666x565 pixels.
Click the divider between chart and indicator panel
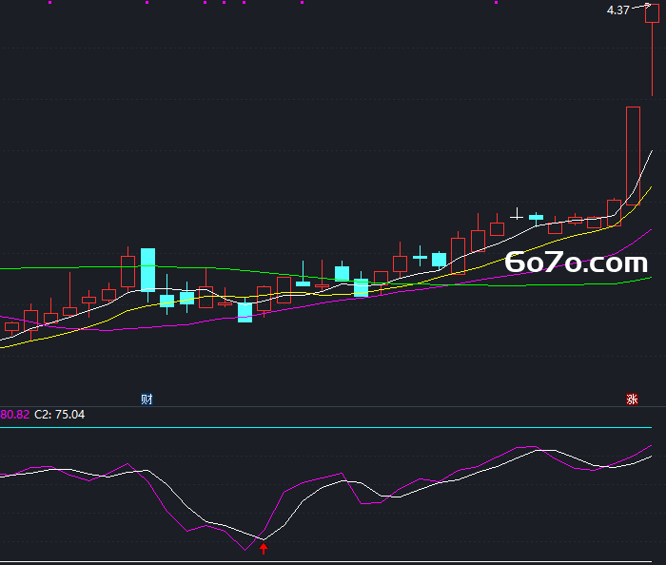pos(333,407)
